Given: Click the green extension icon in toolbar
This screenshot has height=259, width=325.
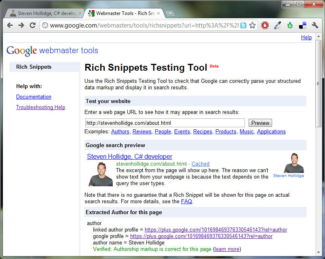Looking at the screenshot, I should click(x=290, y=25).
